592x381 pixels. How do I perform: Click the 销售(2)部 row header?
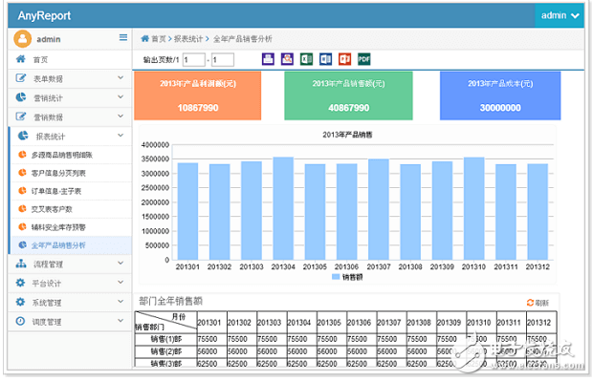click(x=165, y=351)
